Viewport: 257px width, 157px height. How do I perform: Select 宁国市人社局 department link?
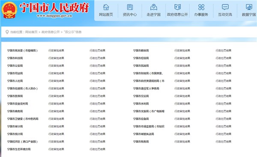click(x=15, y=81)
